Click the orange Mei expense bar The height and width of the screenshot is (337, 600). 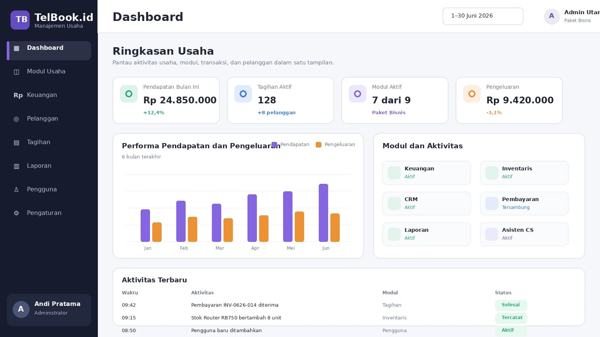(x=300, y=227)
